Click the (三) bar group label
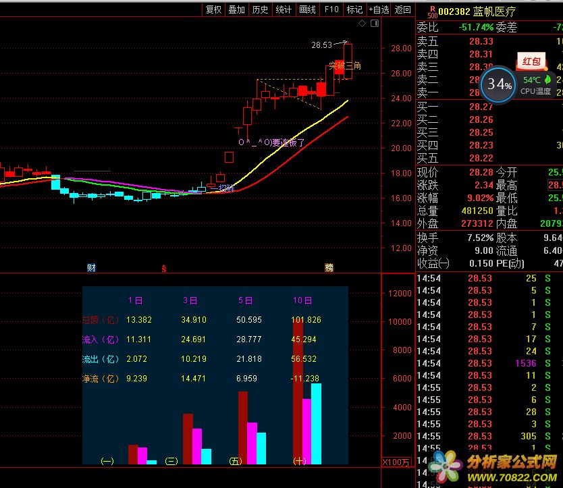 (x=171, y=461)
